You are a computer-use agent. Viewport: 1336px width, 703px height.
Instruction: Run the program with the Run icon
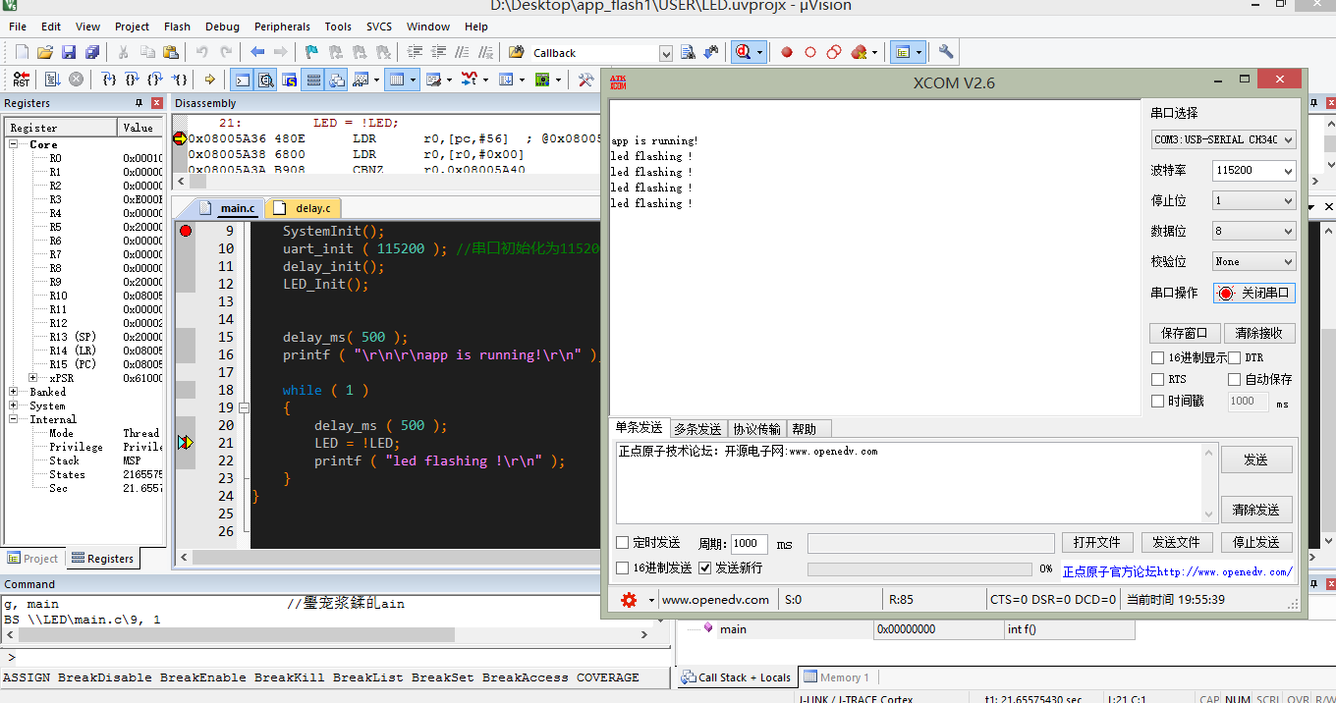pos(52,80)
